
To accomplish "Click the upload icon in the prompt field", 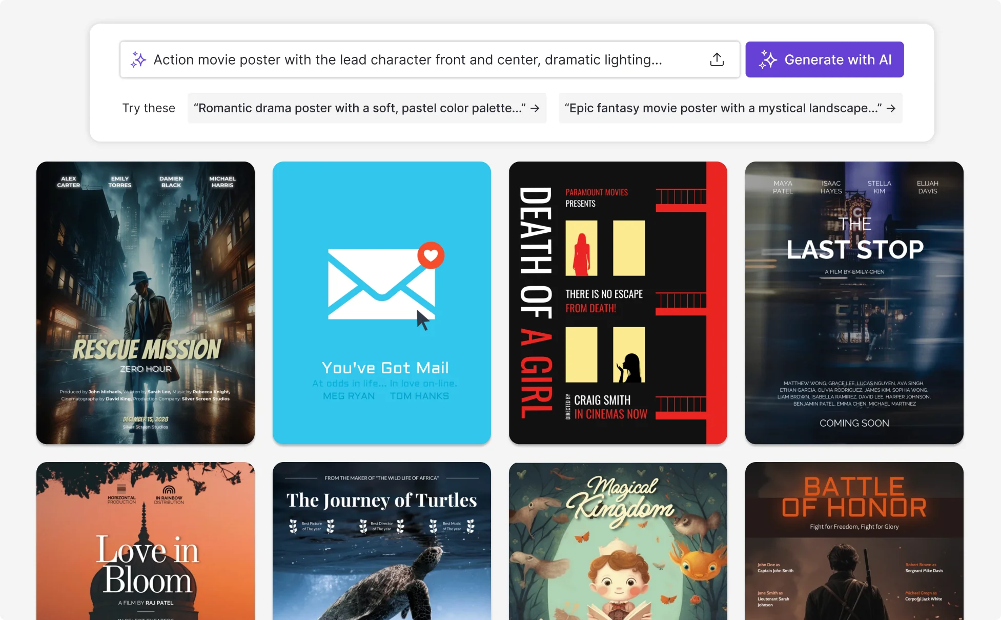I will pos(717,59).
